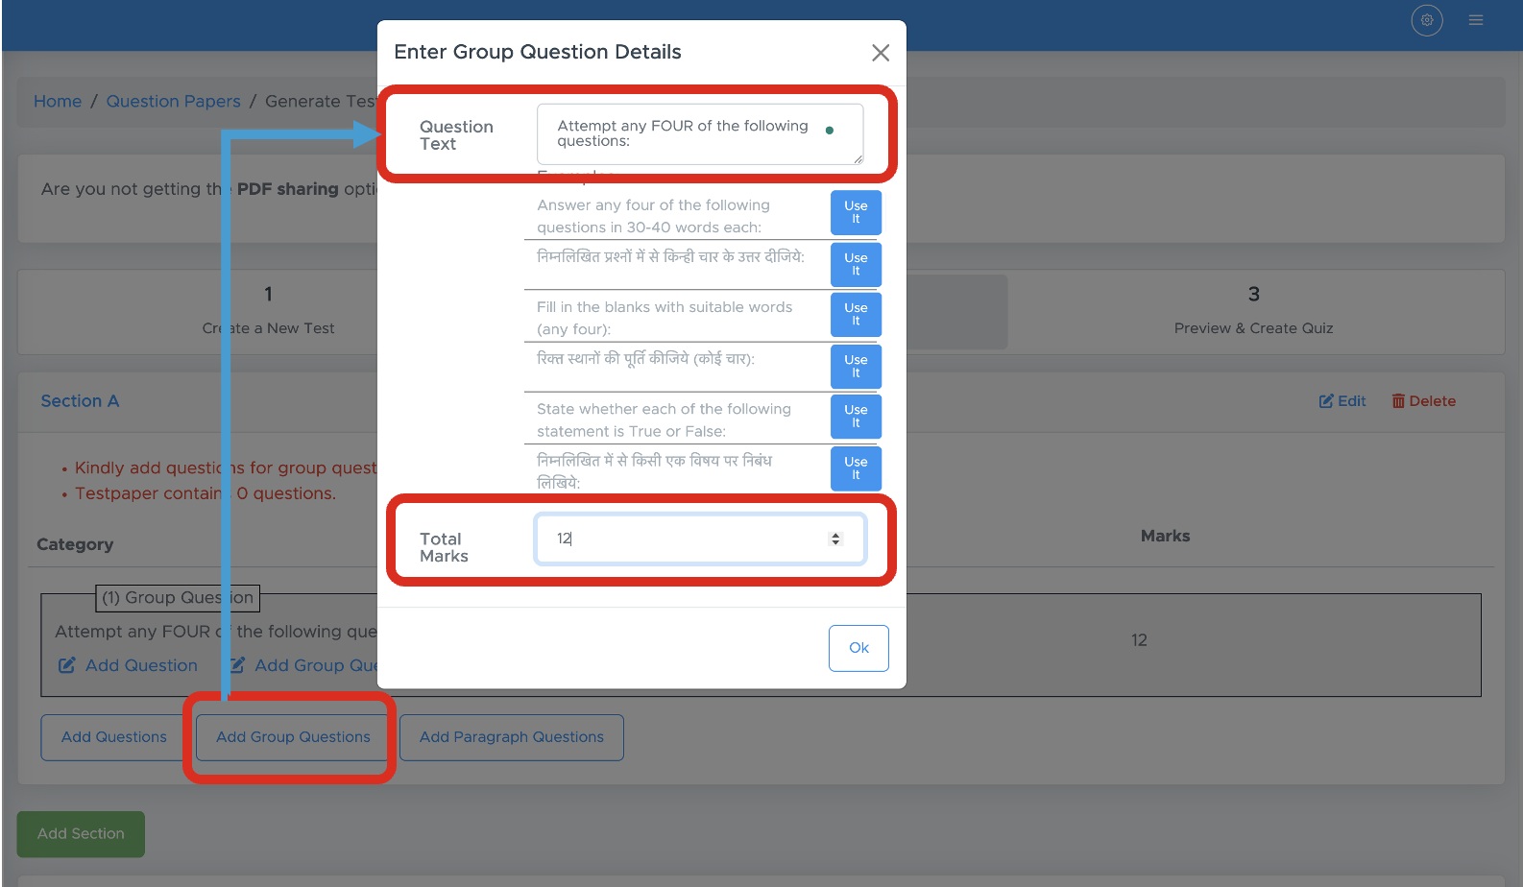1523x887 pixels.
Task: Click the green status dot in textarea
Action: [x=830, y=131]
